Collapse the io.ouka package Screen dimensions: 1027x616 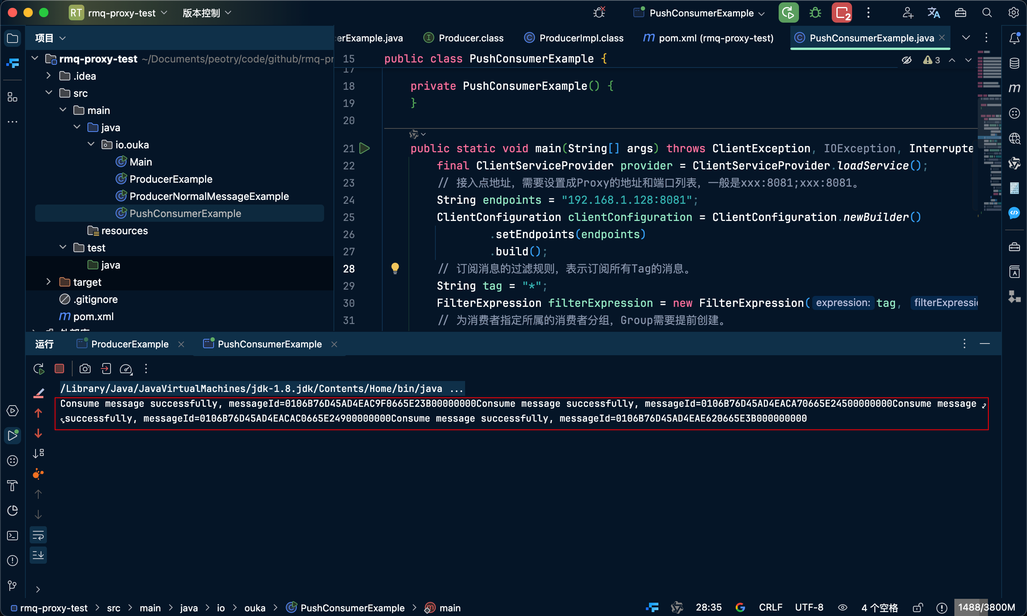tap(91, 144)
